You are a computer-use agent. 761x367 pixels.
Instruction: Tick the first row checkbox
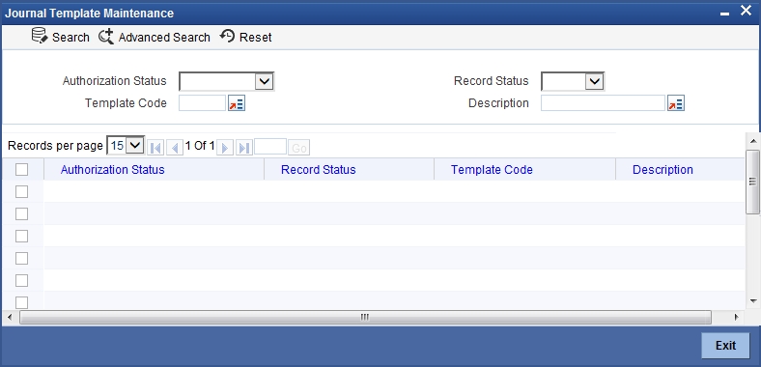[22, 192]
